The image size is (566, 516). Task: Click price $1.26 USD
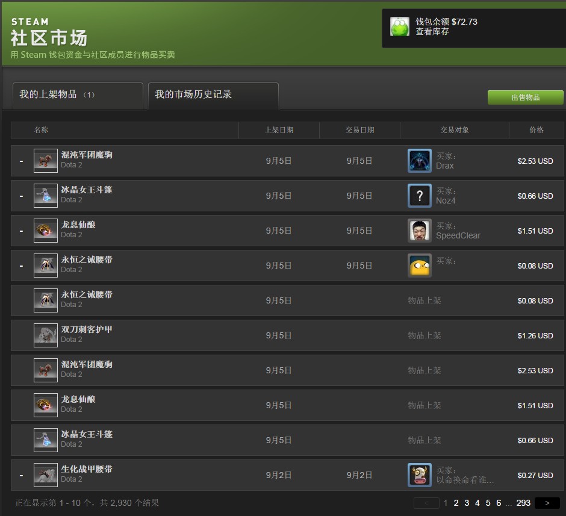(535, 335)
